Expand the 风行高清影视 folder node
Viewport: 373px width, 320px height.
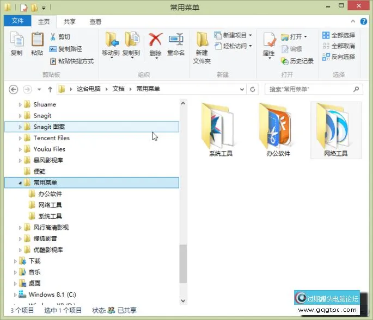tap(20, 228)
